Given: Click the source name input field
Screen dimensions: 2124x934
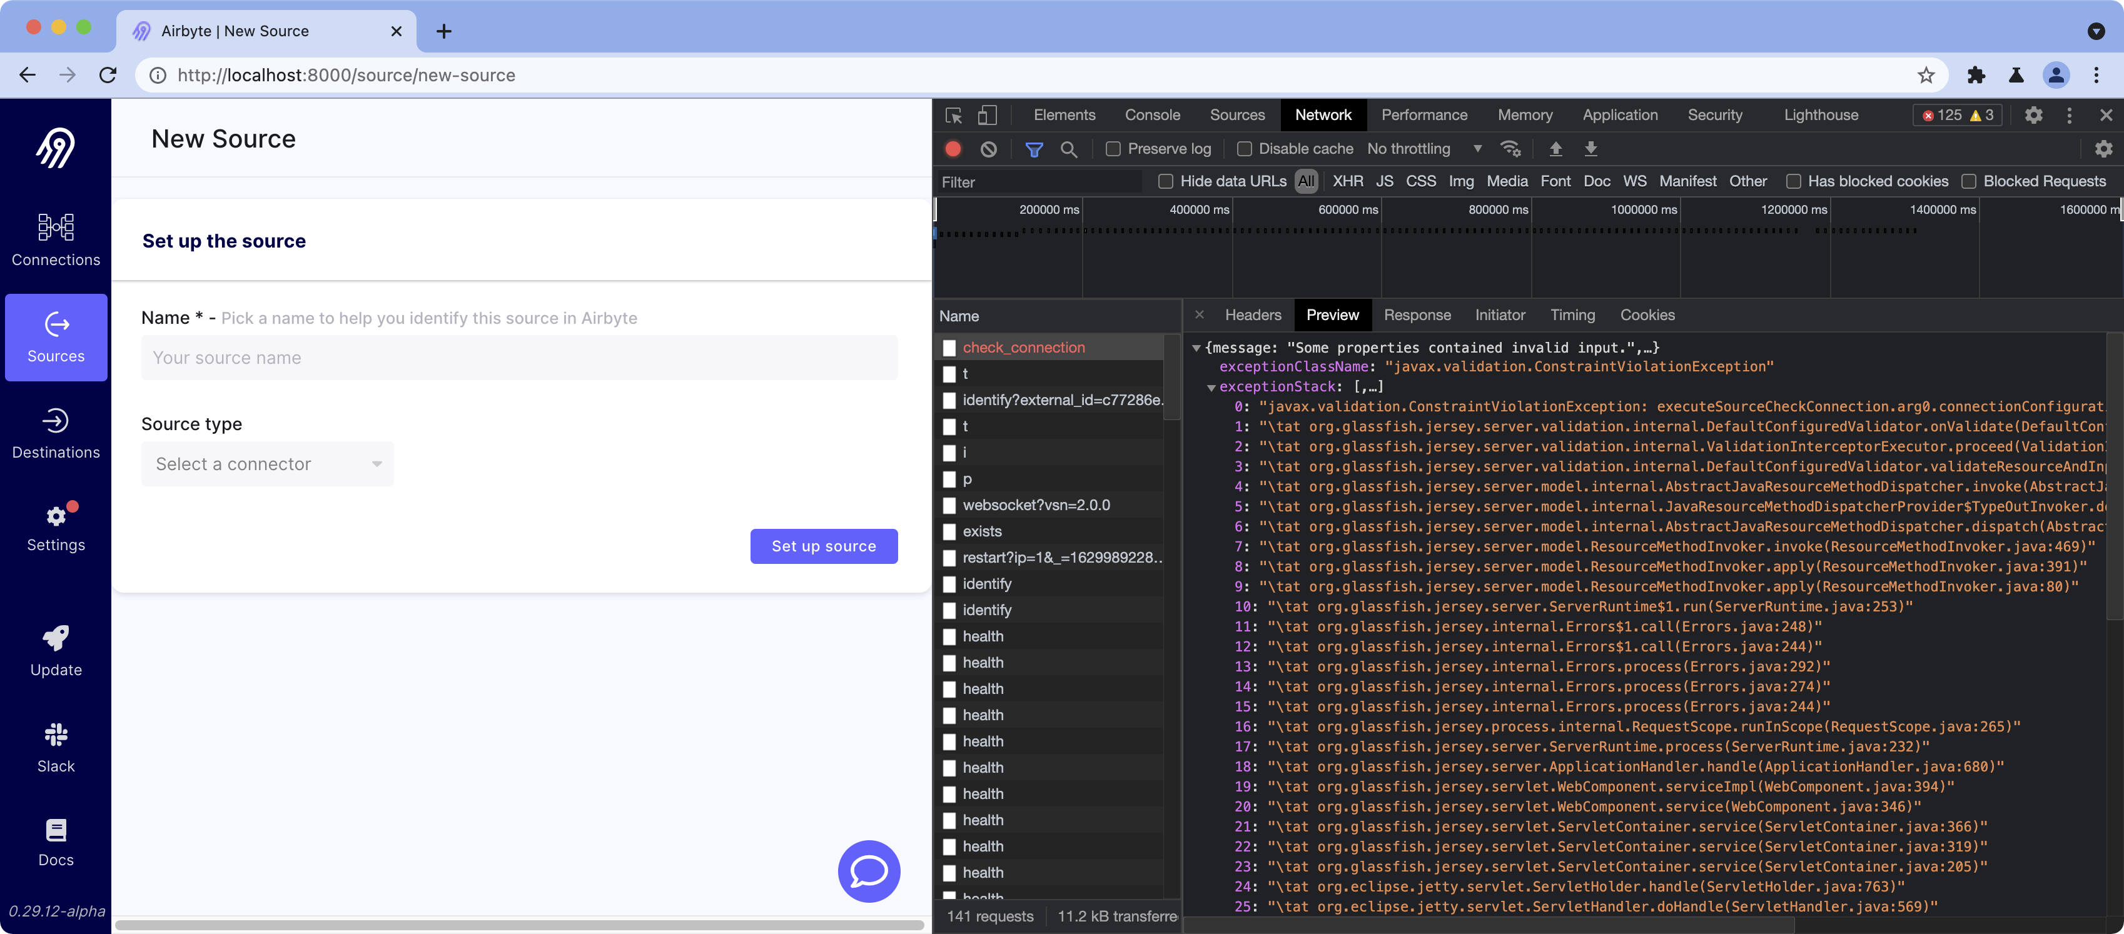Looking at the screenshot, I should (518, 358).
